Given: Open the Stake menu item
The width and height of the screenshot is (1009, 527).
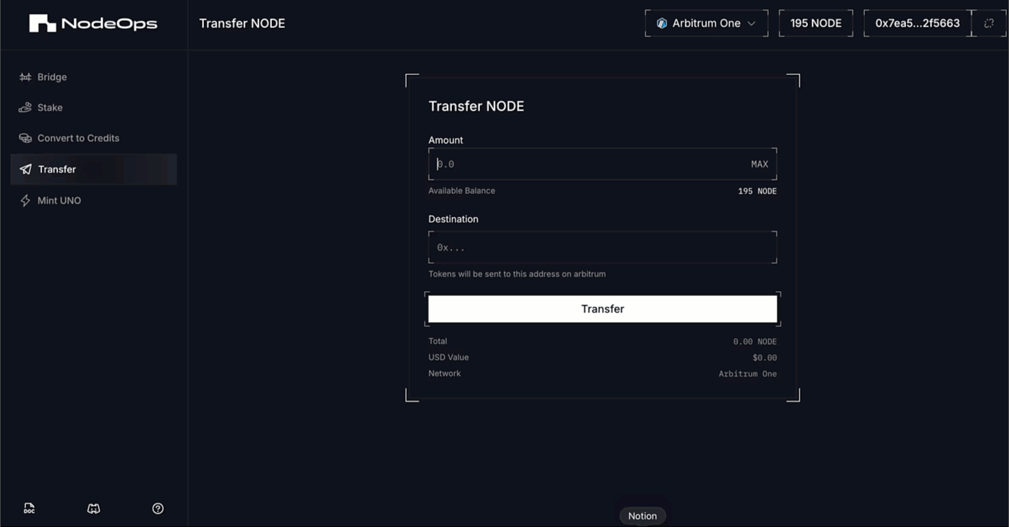Looking at the screenshot, I should click(x=93, y=107).
